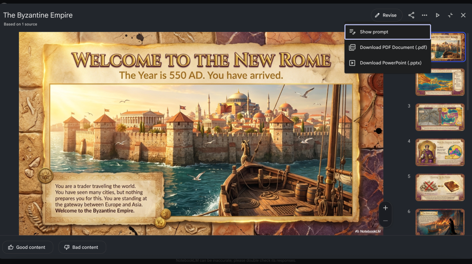Viewport: 472px width, 264px height.
Task: Click the share icon in the header
Action: [411, 15]
